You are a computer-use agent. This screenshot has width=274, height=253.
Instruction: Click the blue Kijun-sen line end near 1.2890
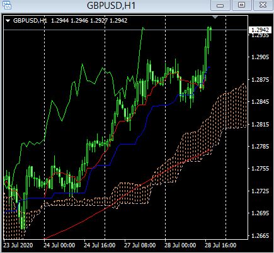point(209,67)
